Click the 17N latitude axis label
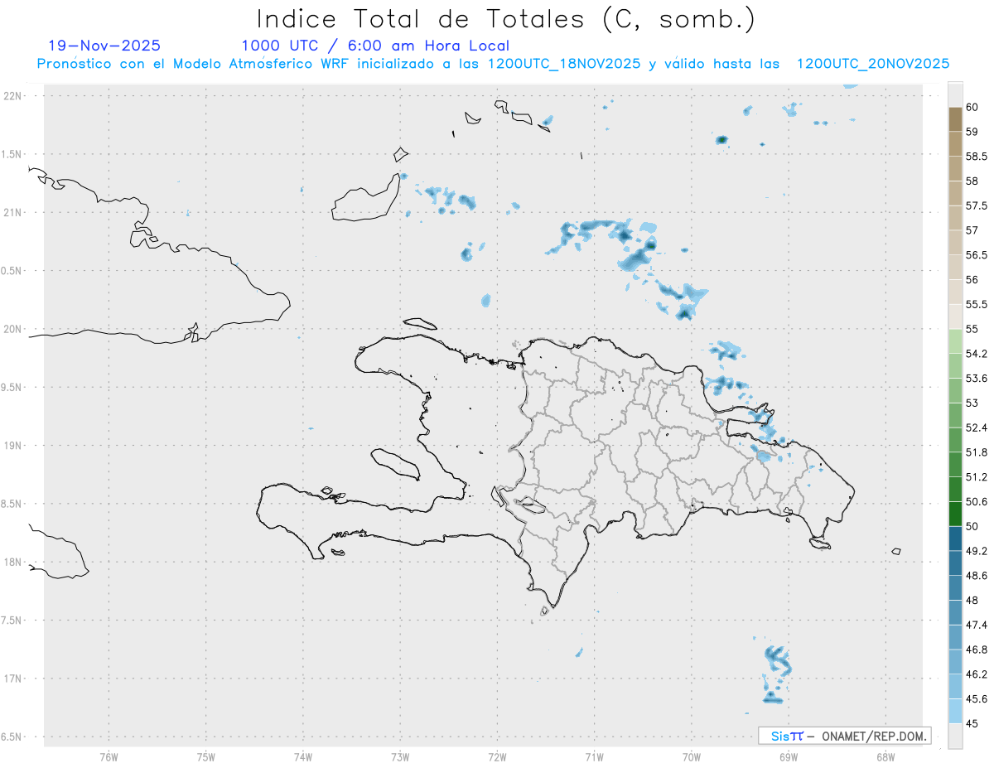This screenshot has width=994, height=768. pos(13,679)
